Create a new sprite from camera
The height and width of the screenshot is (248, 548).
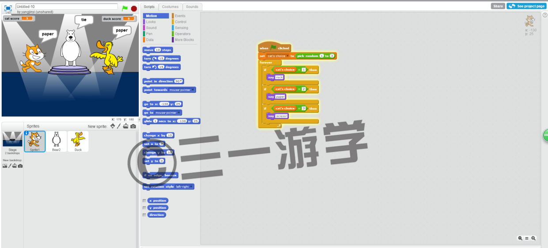[x=133, y=126]
